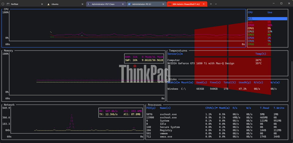Screen dimensions: 293x143
Task: Select CPU2 in the CPU legend
Action: pyautogui.click(x=251, y=31)
